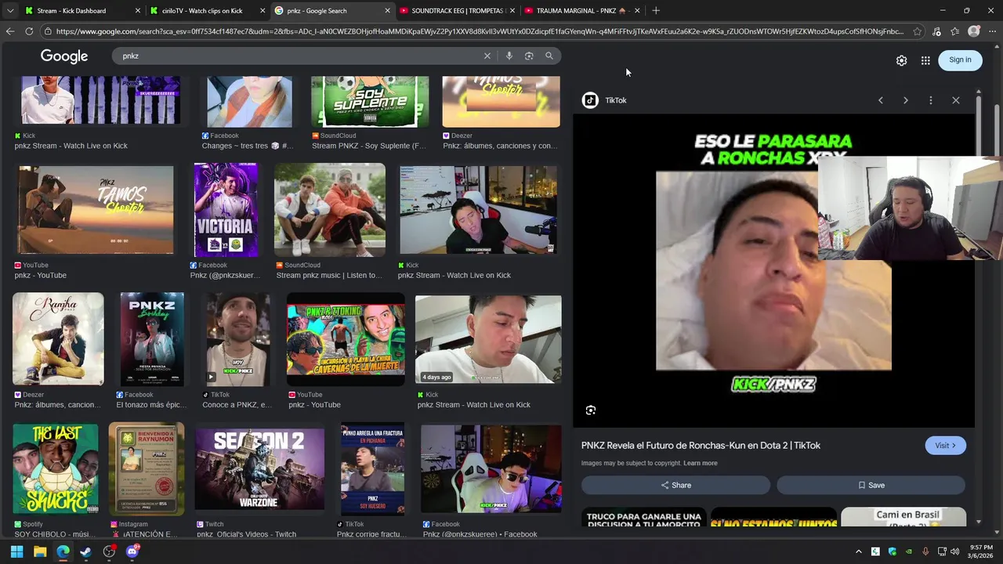
Task: Search inside image with Lens overlay icon
Action: pos(591,410)
